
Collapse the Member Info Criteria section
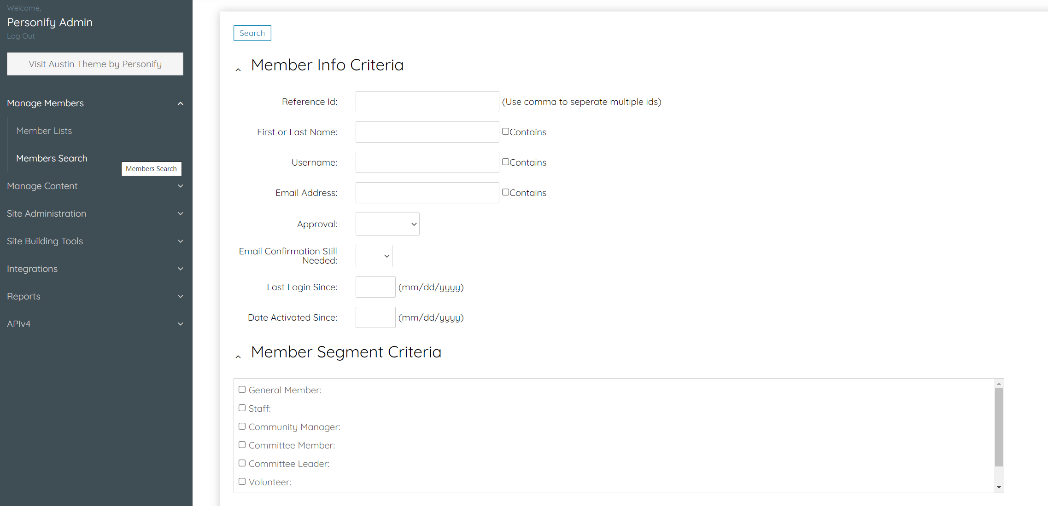238,70
